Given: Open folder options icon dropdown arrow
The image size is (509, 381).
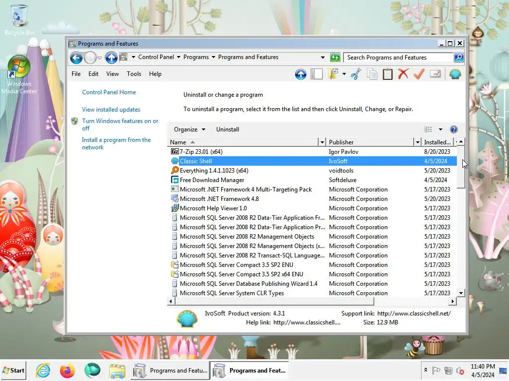Looking at the screenshot, I should [x=344, y=74].
